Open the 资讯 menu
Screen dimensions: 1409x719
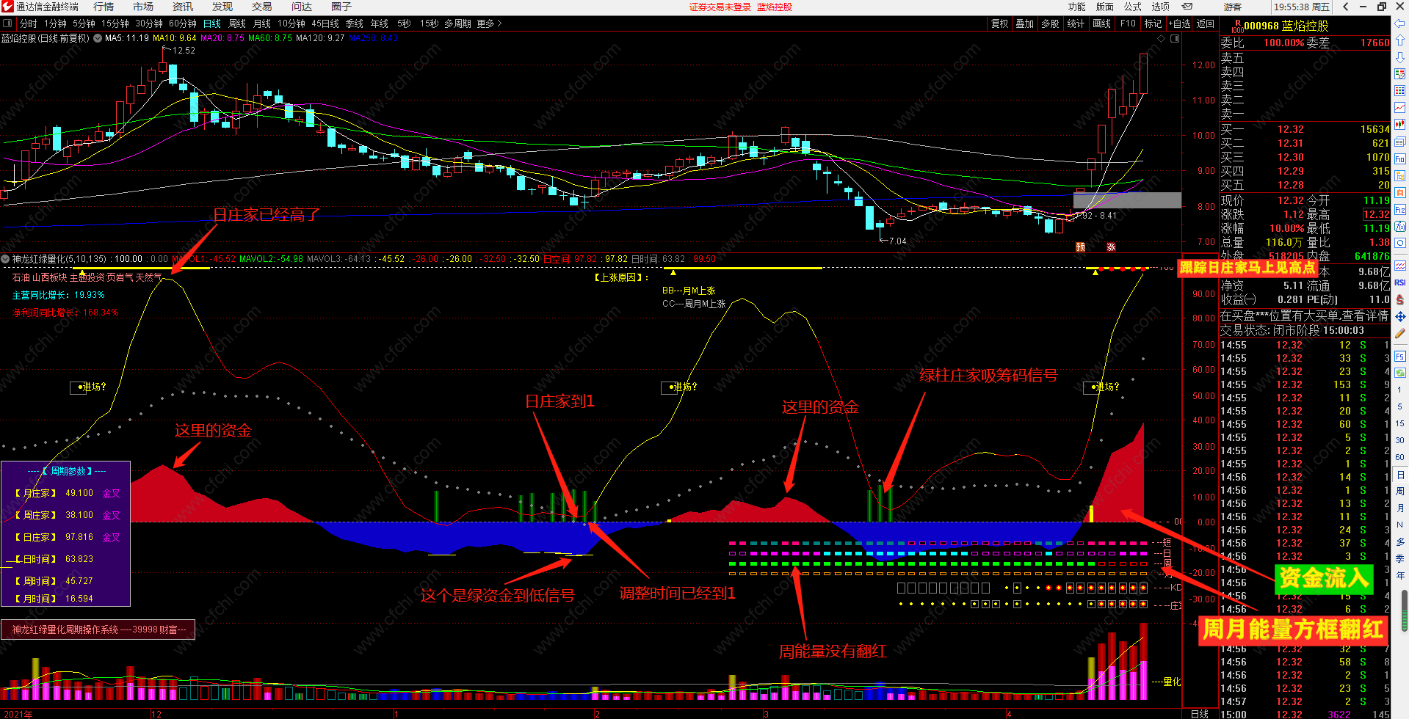click(183, 7)
